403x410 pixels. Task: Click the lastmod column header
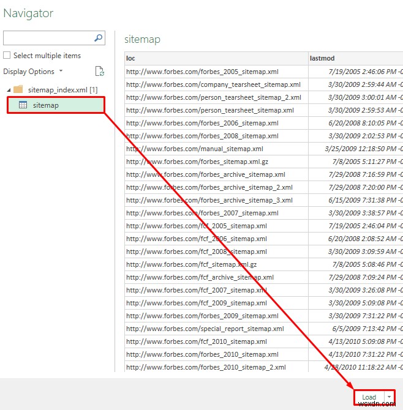click(356, 58)
